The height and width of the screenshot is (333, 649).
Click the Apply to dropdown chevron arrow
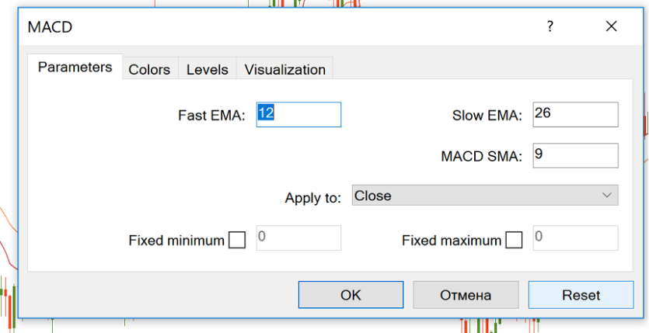click(607, 196)
